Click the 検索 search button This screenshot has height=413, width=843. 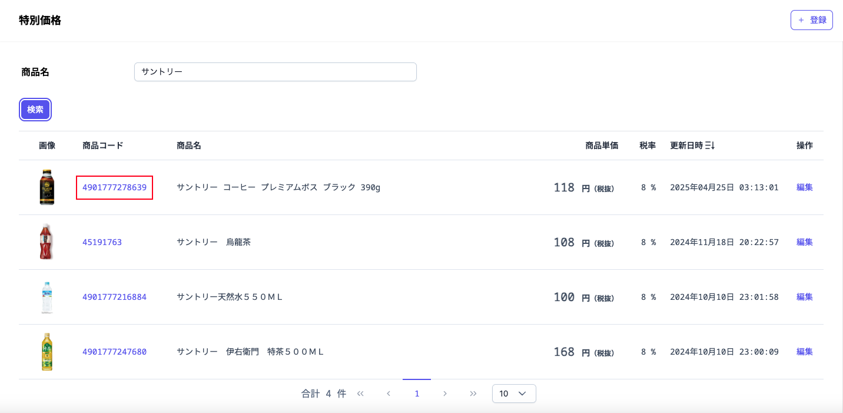35,110
